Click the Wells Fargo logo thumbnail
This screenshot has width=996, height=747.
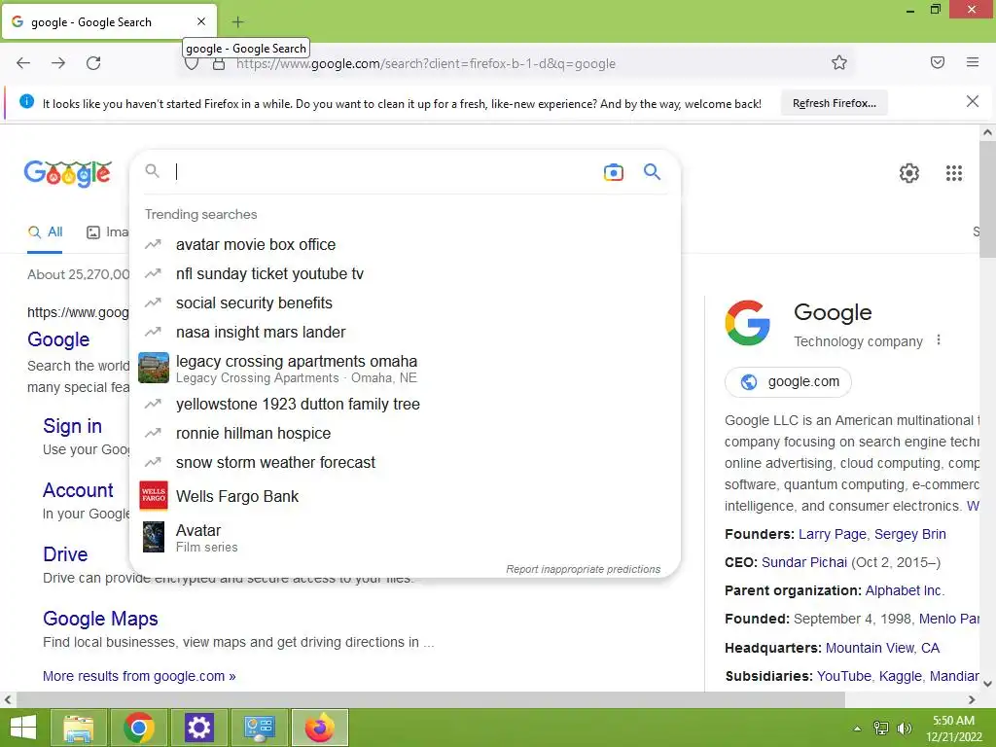[154, 495]
